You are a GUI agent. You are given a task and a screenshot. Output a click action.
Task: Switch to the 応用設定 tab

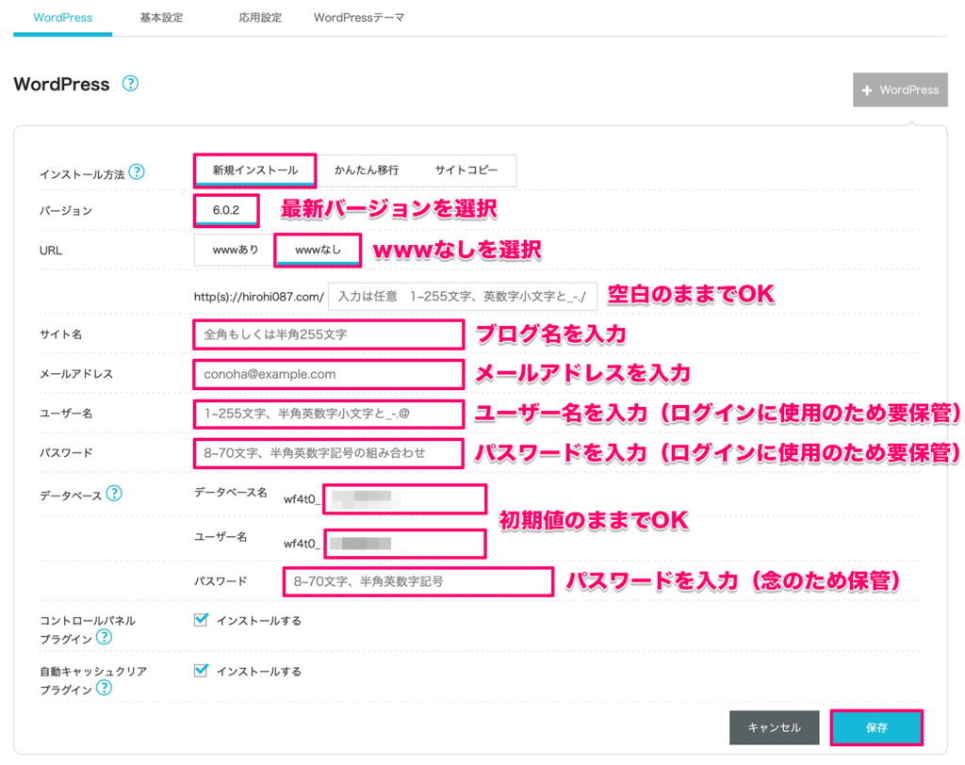click(260, 18)
